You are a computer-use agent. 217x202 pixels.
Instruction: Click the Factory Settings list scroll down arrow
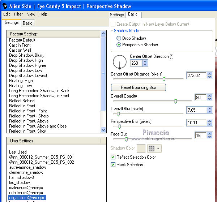tap(103, 130)
